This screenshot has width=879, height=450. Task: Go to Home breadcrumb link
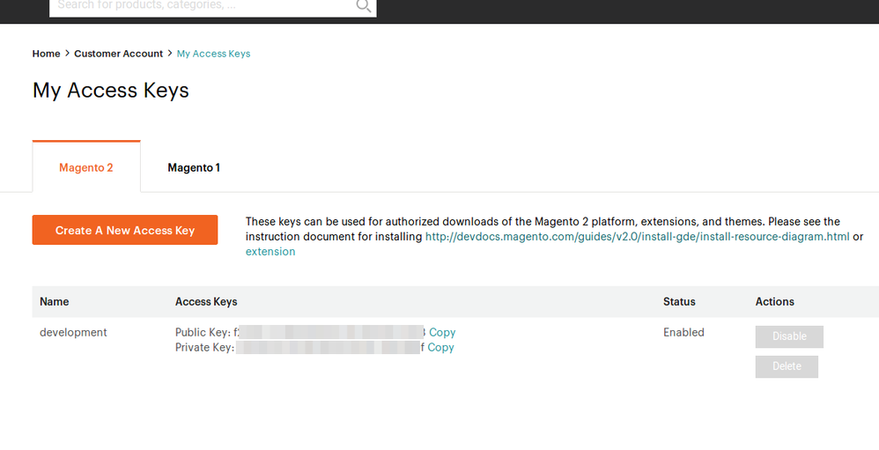(46, 54)
